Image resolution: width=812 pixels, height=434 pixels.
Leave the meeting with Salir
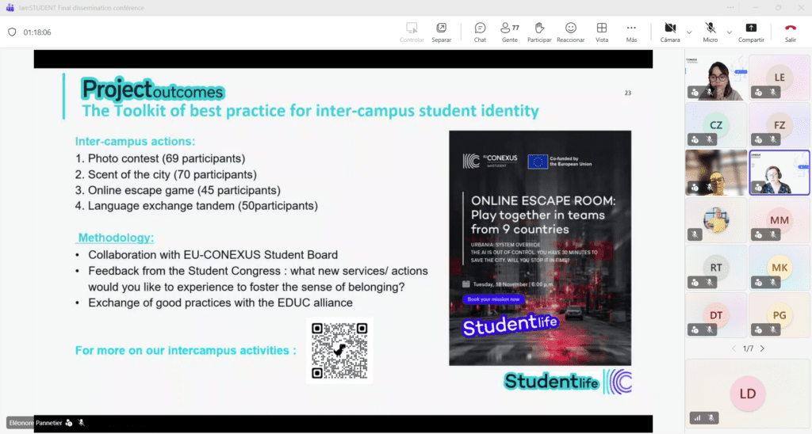pos(791,32)
